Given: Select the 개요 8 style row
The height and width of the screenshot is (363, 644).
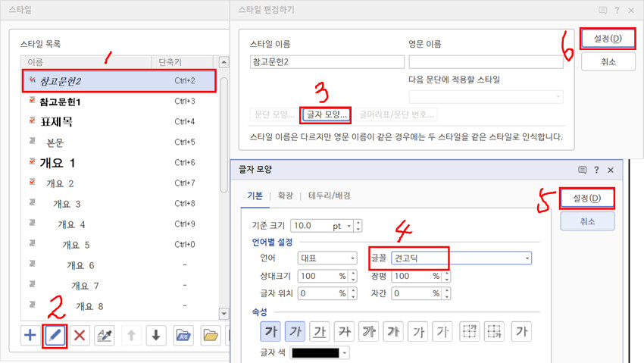Looking at the screenshot, I should 119,306.
